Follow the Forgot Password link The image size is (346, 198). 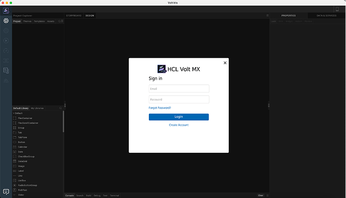click(160, 108)
